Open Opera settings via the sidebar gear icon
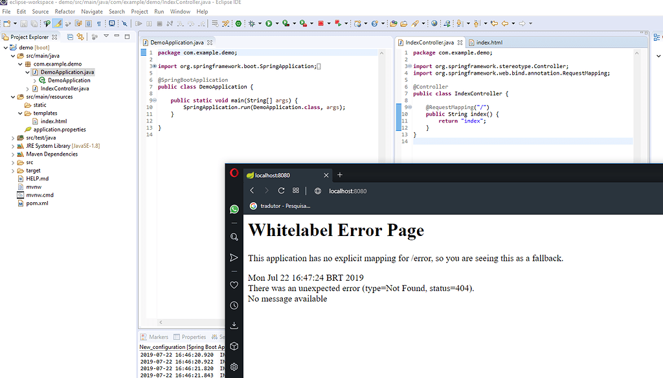This screenshot has height=378, width=663. point(234,366)
